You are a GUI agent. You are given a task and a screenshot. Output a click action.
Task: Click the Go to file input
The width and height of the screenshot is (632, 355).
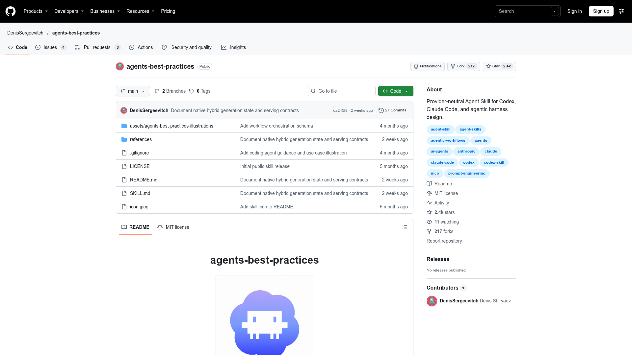[x=342, y=91]
